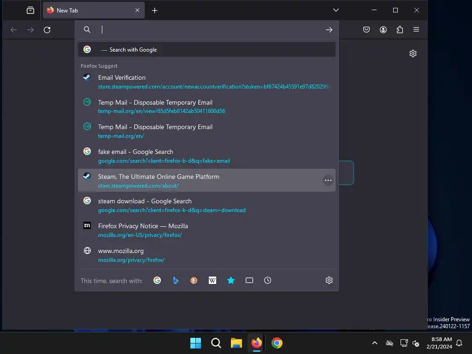Close the New Tab tab
The height and width of the screenshot is (354, 472).
137,10
